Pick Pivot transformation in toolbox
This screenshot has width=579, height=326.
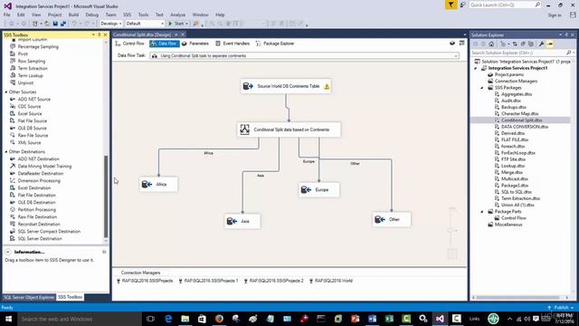23,54
